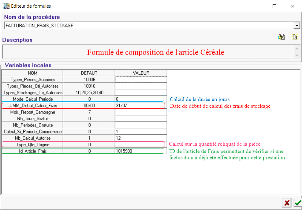
Task: Click the edit formula icon with hand and pencil
Action: 281,37
